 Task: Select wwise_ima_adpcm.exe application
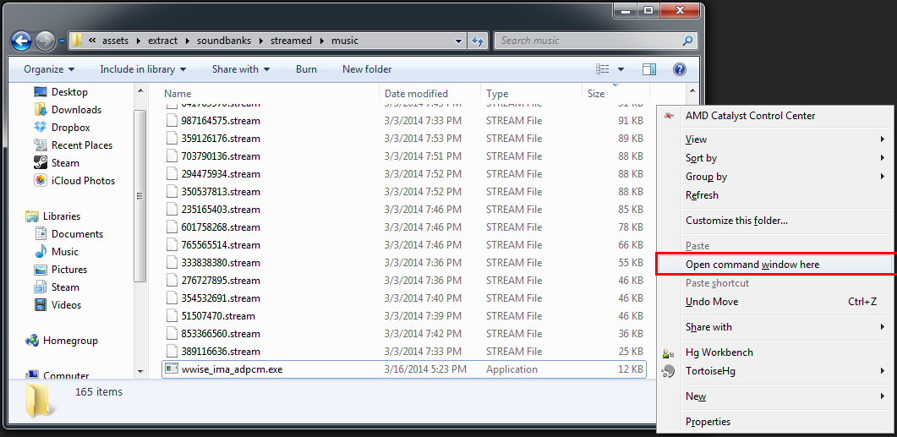coord(404,369)
